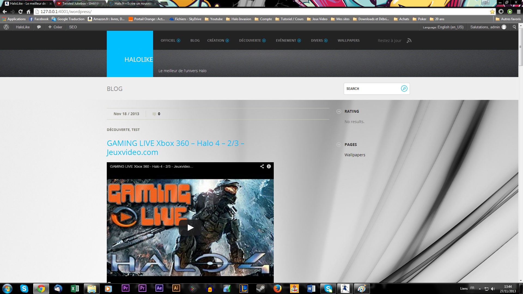The image size is (523, 294).
Task: Click the browser reload button
Action: [x=20, y=12]
